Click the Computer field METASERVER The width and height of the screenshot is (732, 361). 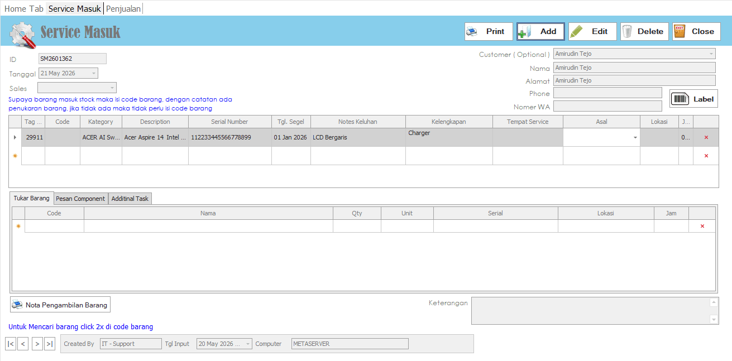pyautogui.click(x=350, y=344)
